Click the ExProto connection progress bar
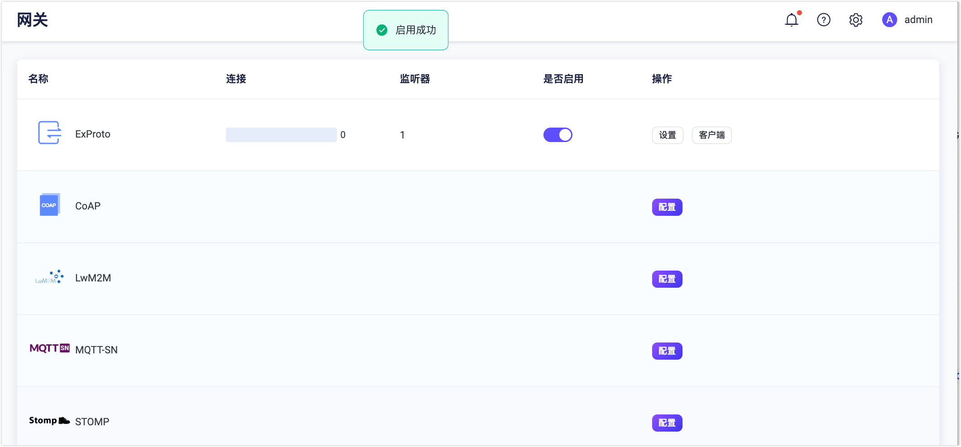 tap(281, 134)
